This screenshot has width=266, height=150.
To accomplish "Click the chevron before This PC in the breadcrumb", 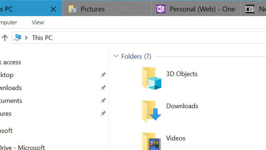I will (x=26, y=37).
